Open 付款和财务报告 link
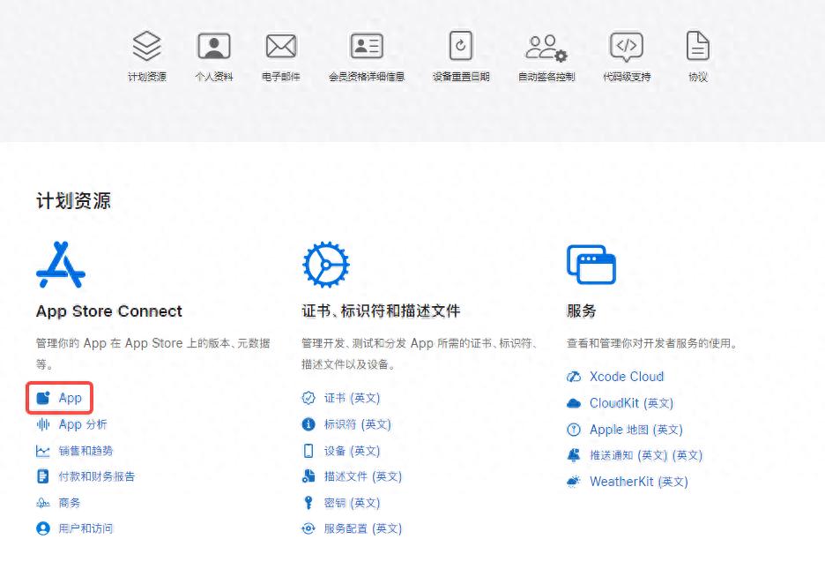 point(96,476)
